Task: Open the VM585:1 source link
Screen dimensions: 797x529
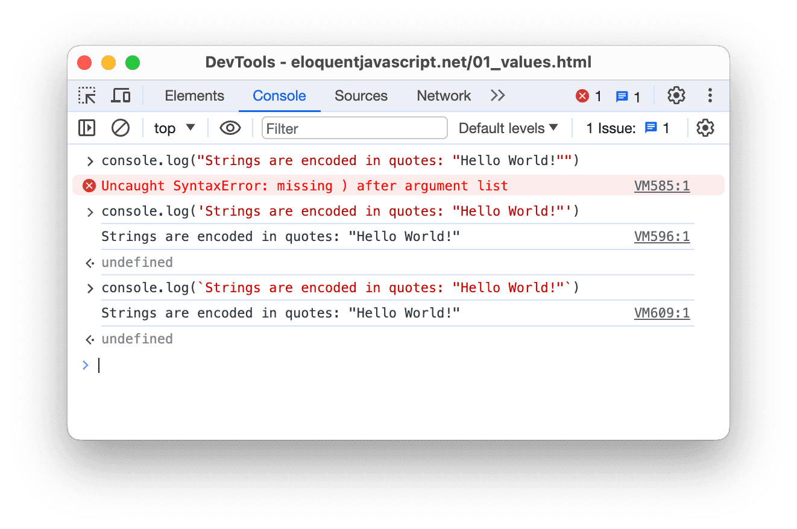Action: tap(661, 186)
